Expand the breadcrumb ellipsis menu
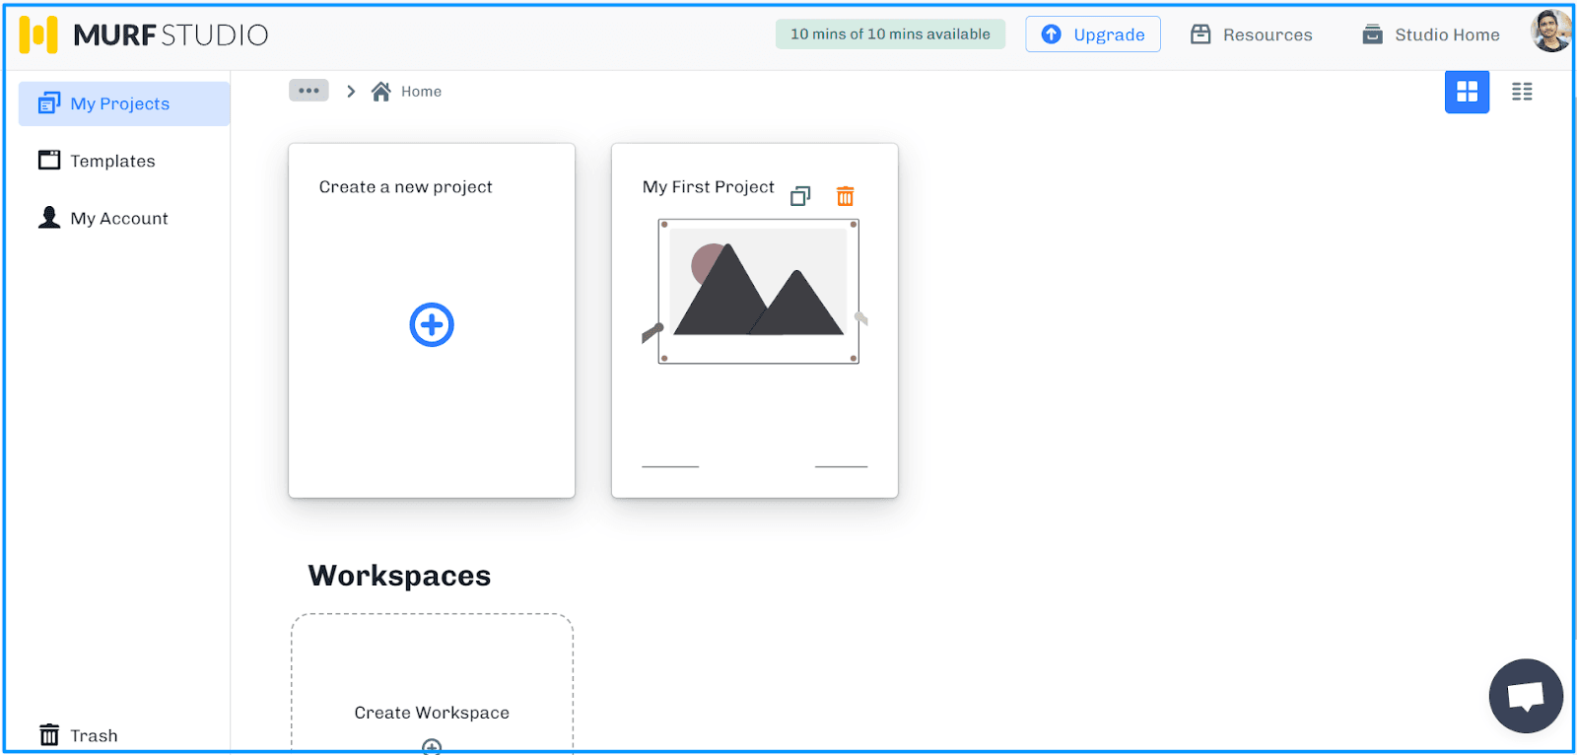 (309, 91)
